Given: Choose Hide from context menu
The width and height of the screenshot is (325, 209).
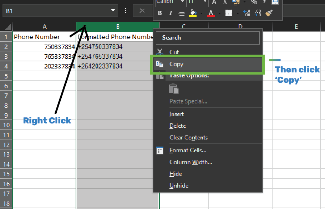Looking at the screenshot, I should [x=208, y=174].
